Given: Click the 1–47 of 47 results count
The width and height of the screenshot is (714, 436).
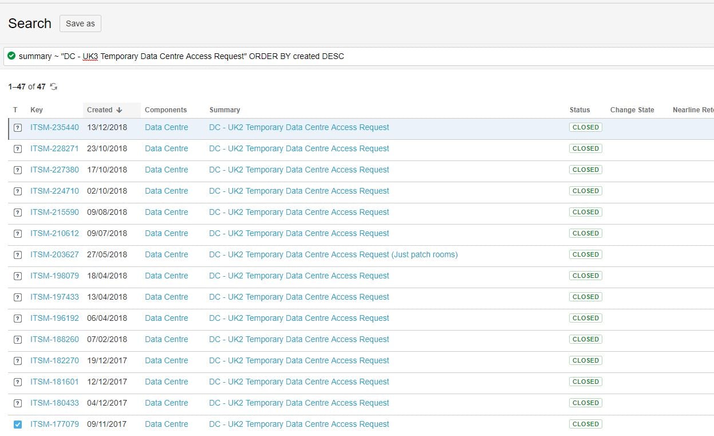Looking at the screenshot, I should point(27,87).
